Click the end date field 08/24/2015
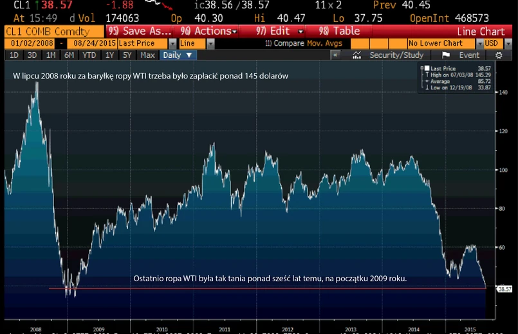518x334 pixels. point(93,43)
